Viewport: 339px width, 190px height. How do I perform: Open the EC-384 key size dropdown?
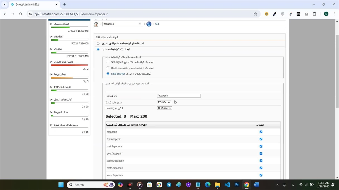[x=164, y=102]
